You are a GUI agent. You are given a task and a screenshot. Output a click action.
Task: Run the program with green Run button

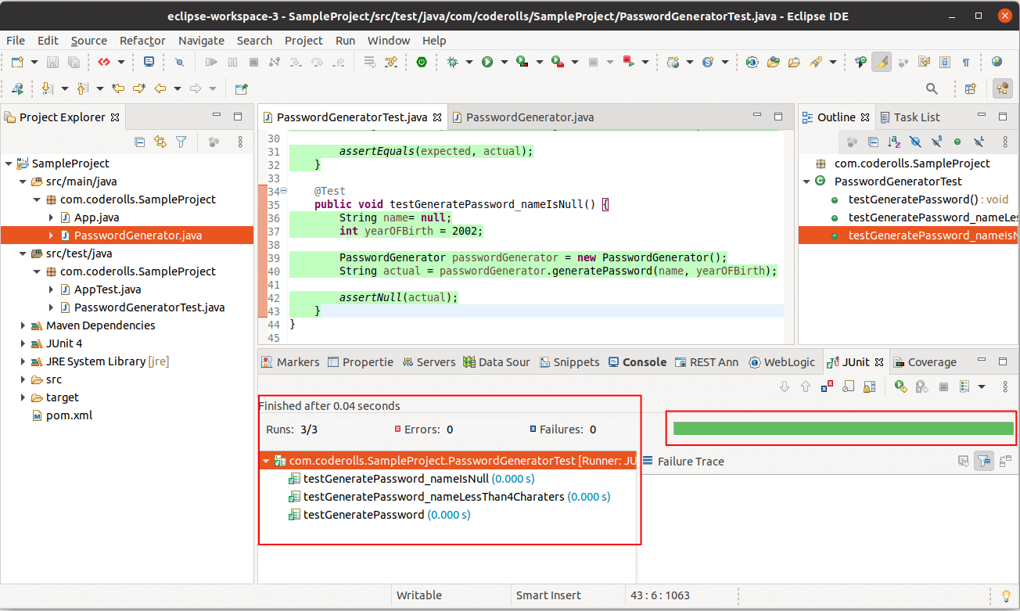[487, 62]
